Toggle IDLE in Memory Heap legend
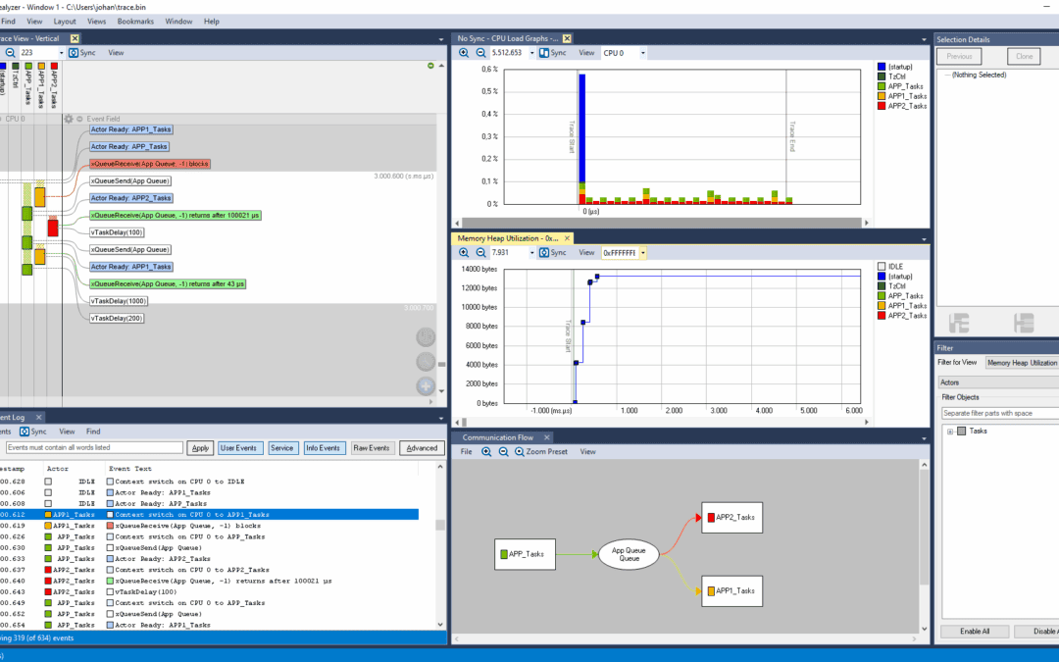The height and width of the screenshot is (662, 1059). click(882, 267)
